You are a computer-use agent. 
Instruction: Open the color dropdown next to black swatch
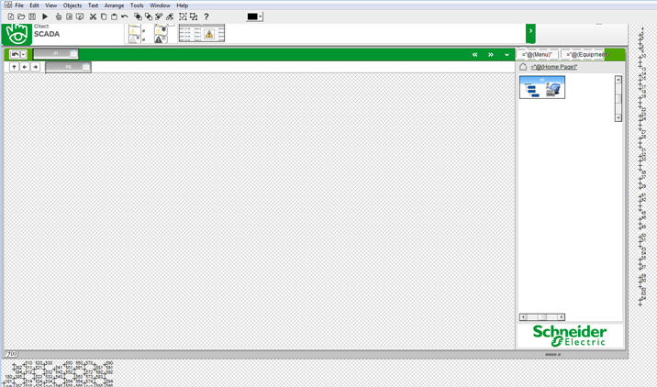point(261,17)
